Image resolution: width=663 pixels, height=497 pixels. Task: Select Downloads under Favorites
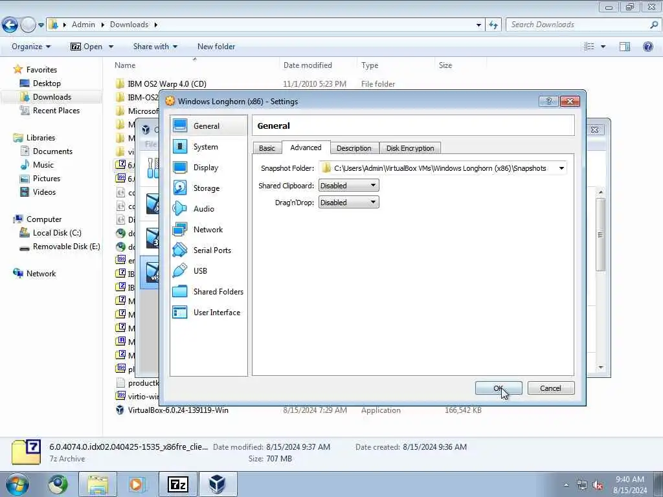point(52,97)
